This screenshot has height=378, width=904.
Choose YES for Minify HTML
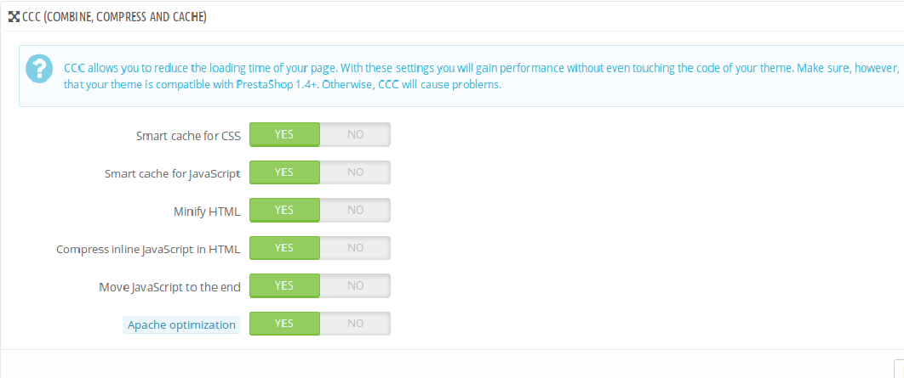(x=284, y=210)
